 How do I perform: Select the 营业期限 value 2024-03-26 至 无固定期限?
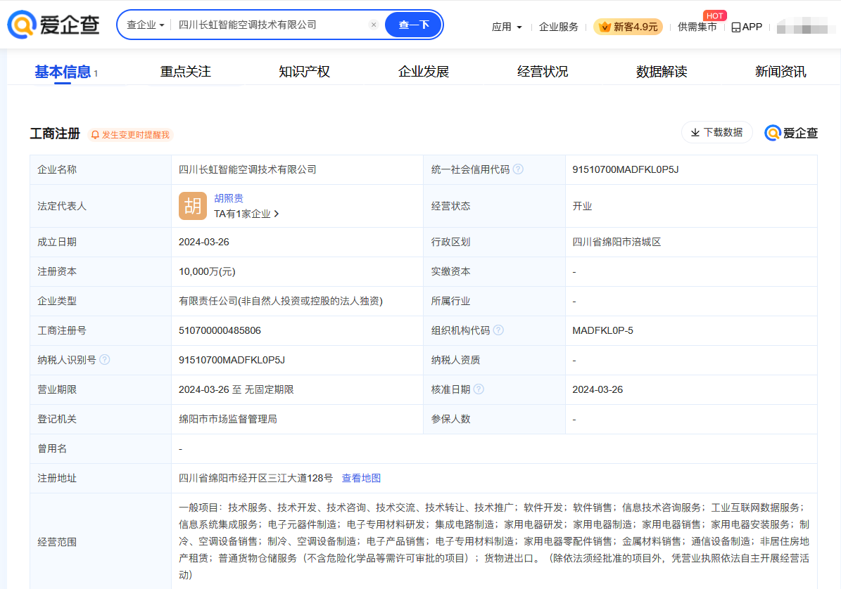(236, 390)
